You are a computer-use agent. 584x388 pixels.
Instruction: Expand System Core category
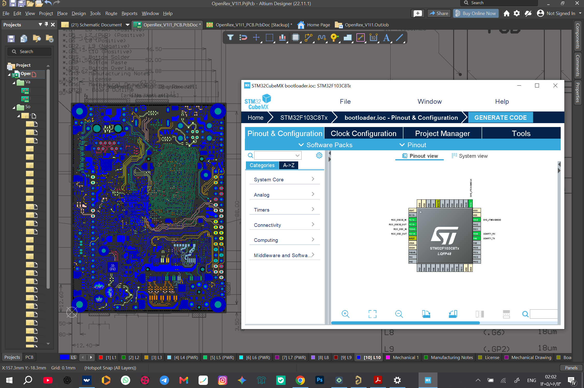284,180
